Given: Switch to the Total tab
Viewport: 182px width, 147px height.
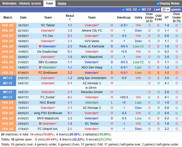Looking at the screenshot, I should click(49, 4).
